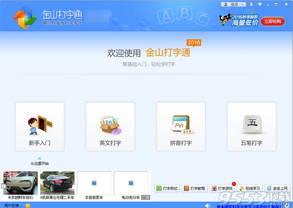The height and width of the screenshot is (208, 293).
Task: Click the red notification badge on 打字游戏
Action: click(234, 184)
